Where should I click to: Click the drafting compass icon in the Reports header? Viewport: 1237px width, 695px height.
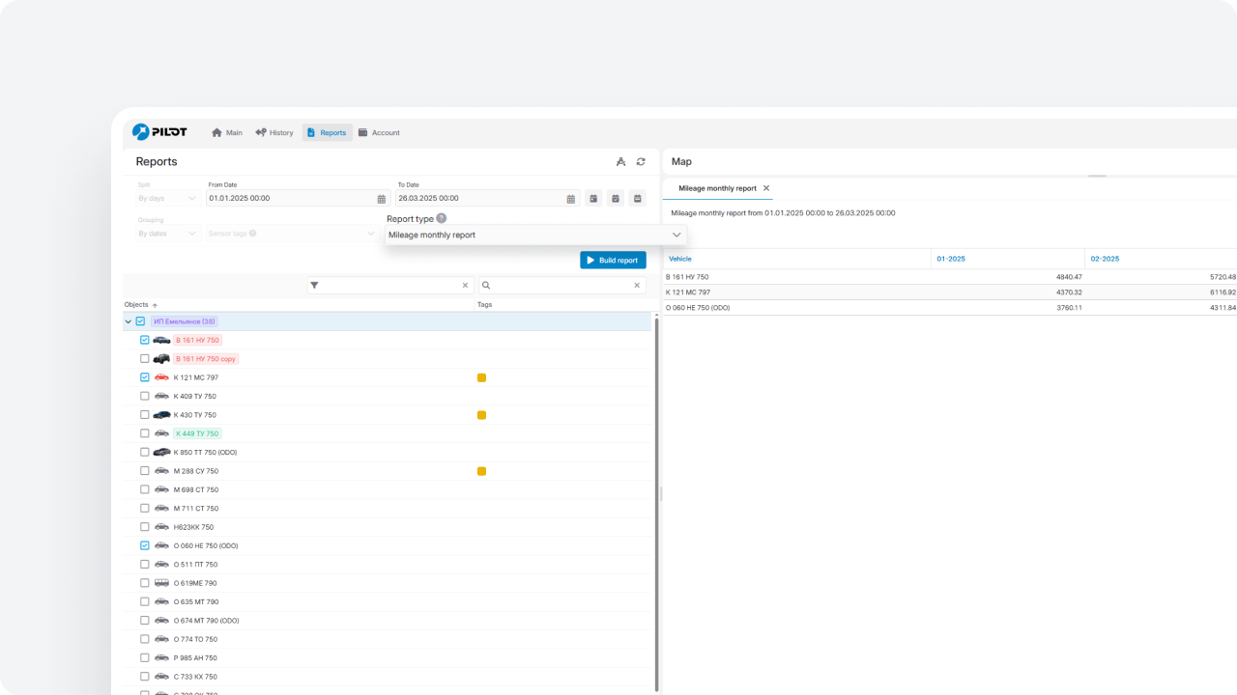point(620,162)
